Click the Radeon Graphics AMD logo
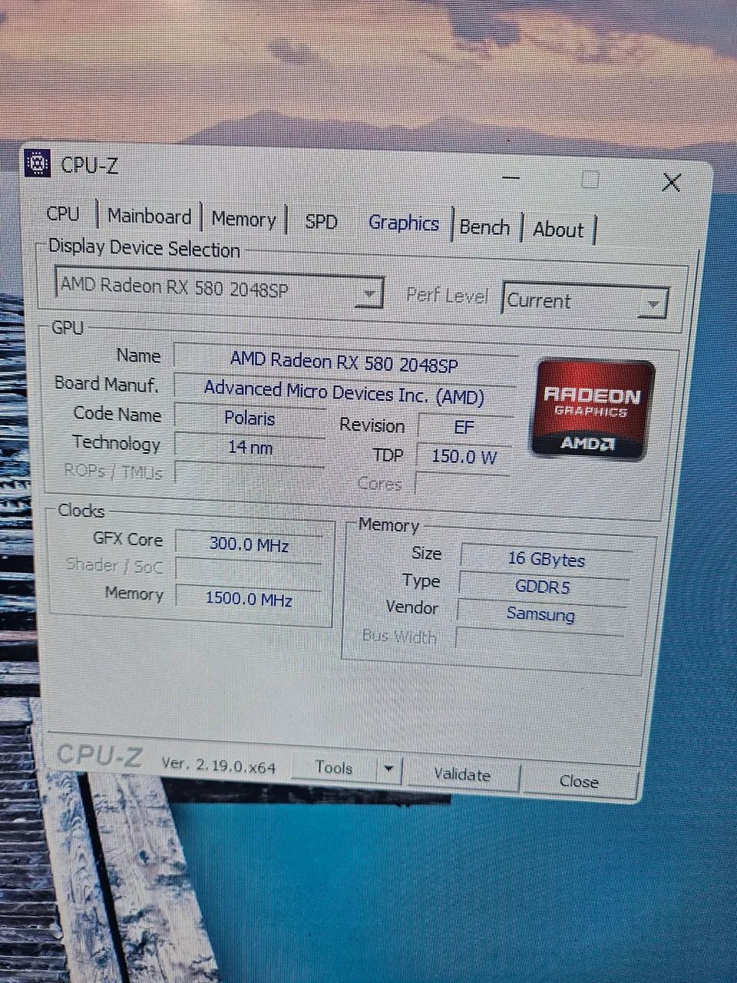Image resolution: width=737 pixels, height=983 pixels. tap(593, 409)
